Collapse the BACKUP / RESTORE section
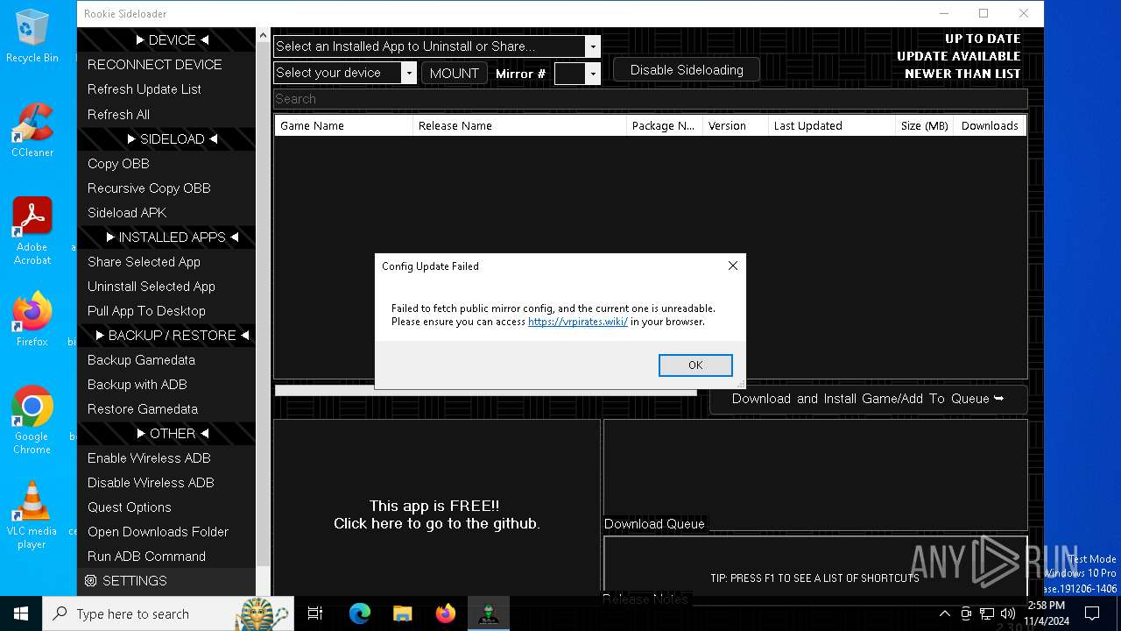 tap(166, 336)
